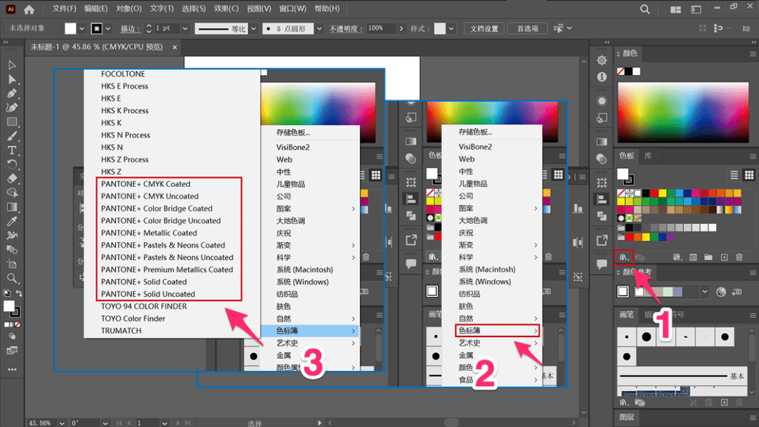The width and height of the screenshot is (759, 427).
Task: Pick a color from the spectrum bar
Action: click(684, 112)
